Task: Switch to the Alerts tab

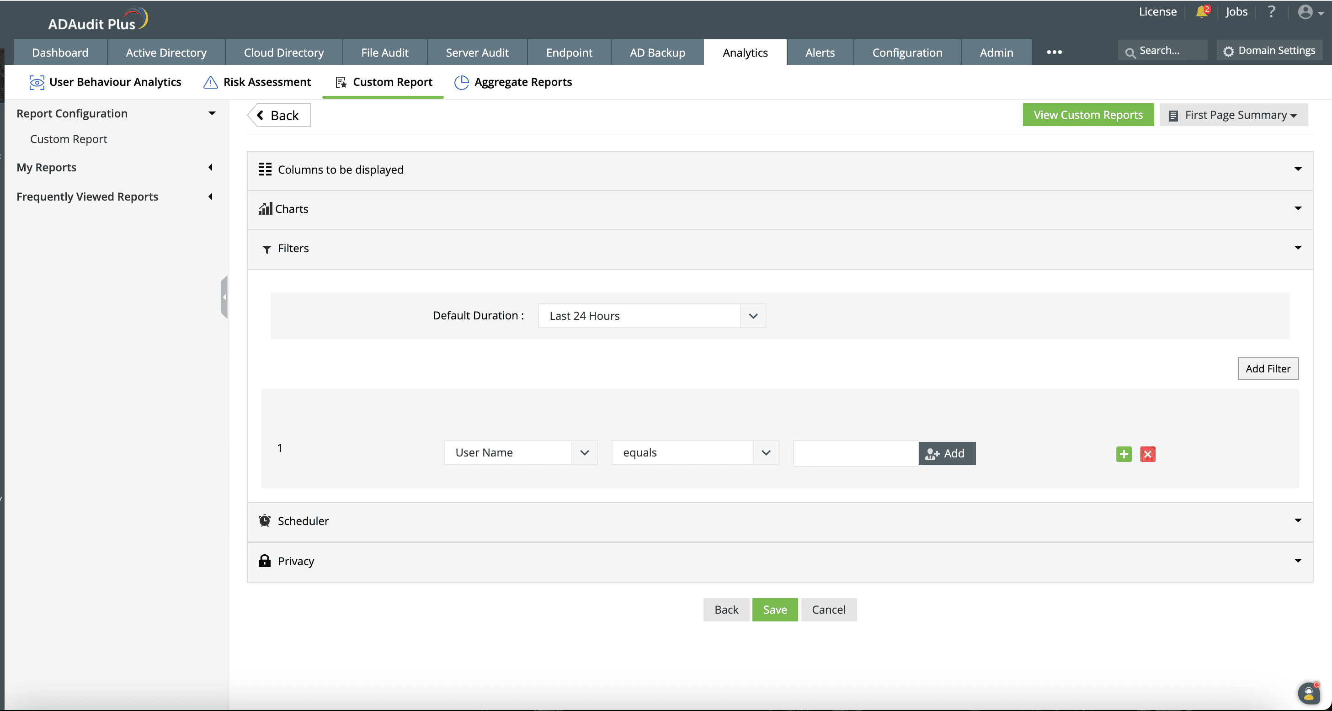Action: [820, 52]
